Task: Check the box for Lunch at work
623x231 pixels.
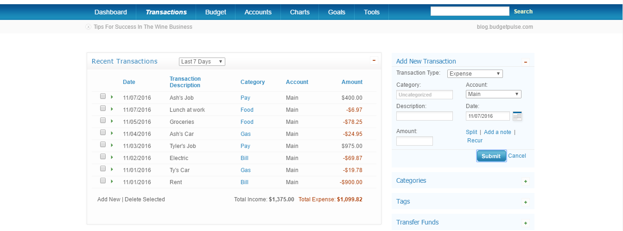Action: click(103, 109)
